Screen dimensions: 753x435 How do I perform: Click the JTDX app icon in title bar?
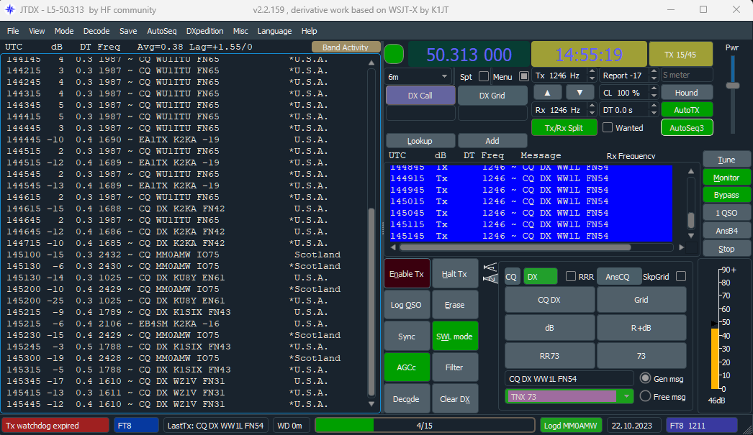[x=9, y=9]
